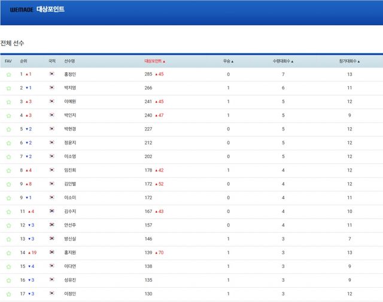This screenshot has width=383, height=302.
Task: Mark 이예원 as favorite with star
Action: (8, 102)
